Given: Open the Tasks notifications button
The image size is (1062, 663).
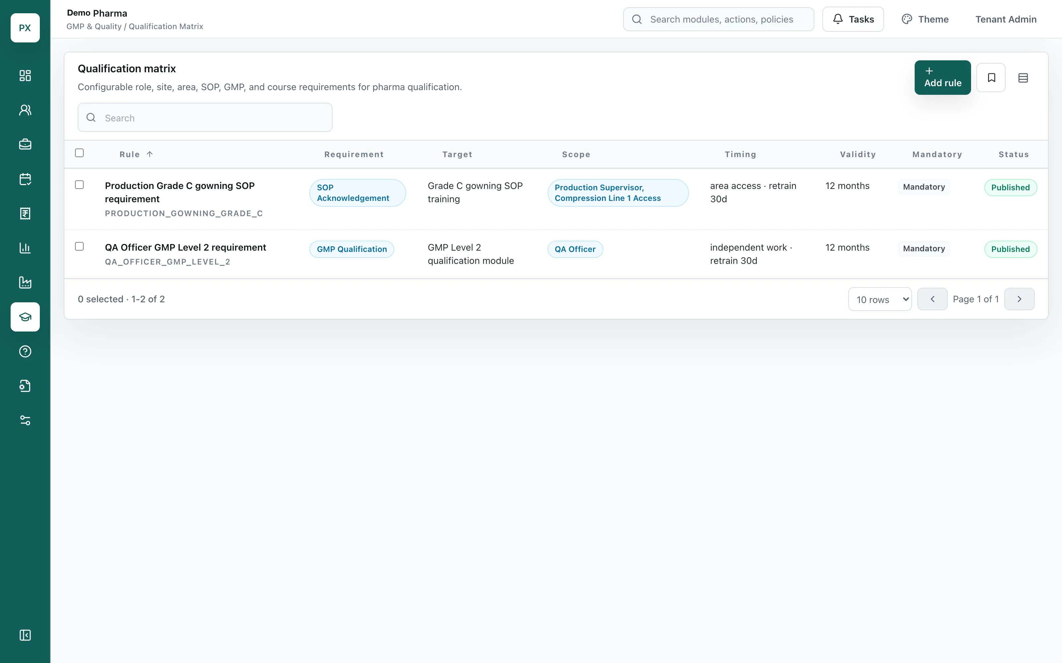Looking at the screenshot, I should (853, 19).
